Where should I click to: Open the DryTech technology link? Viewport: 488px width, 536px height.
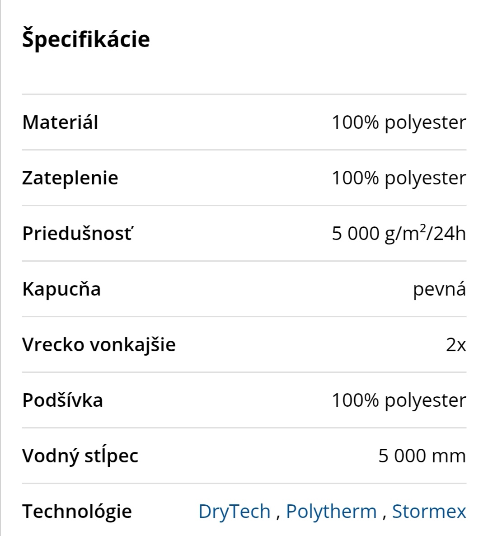coord(234,511)
